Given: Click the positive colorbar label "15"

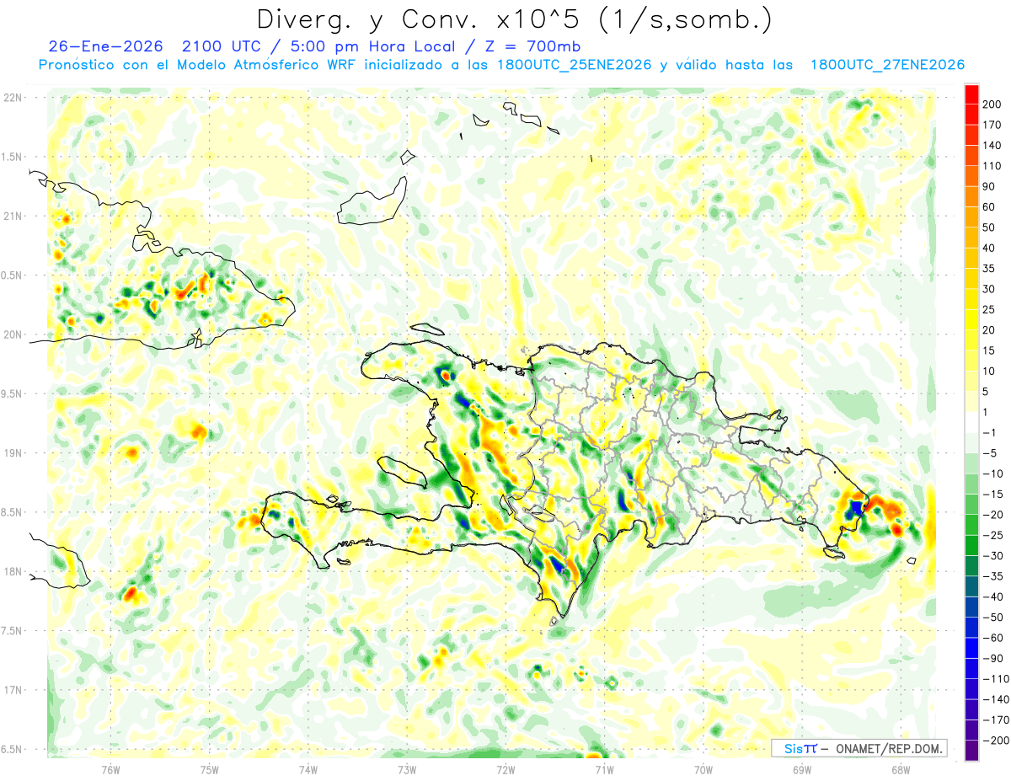Looking at the screenshot, I should click(990, 350).
